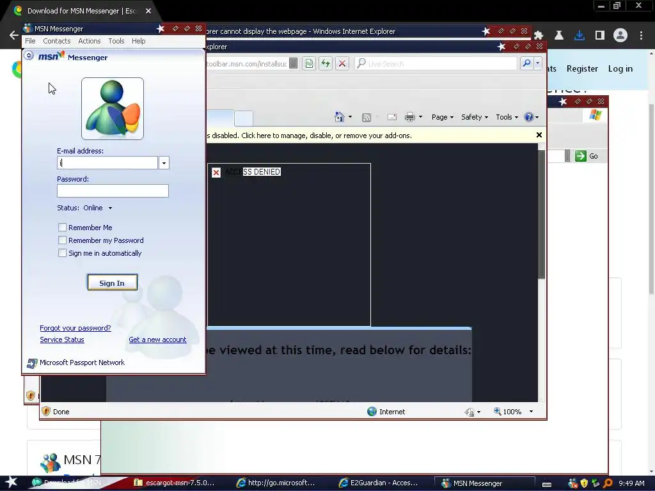Click the Log in link on webpage
The width and height of the screenshot is (655, 491).
620,68
